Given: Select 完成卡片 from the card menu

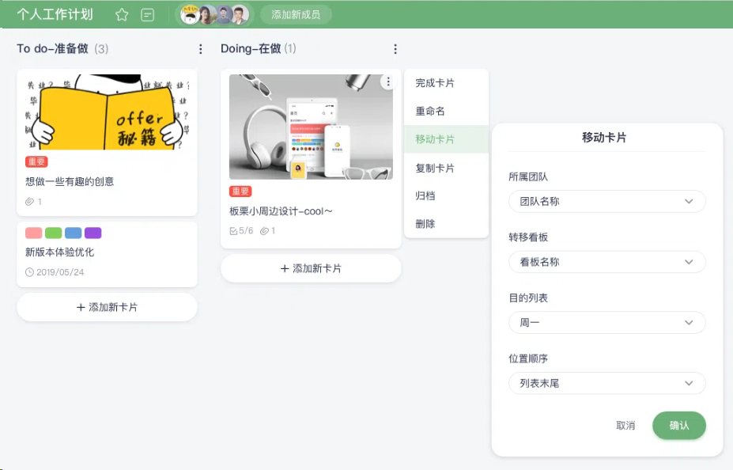Looking at the screenshot, I should [x=435, y=83].
